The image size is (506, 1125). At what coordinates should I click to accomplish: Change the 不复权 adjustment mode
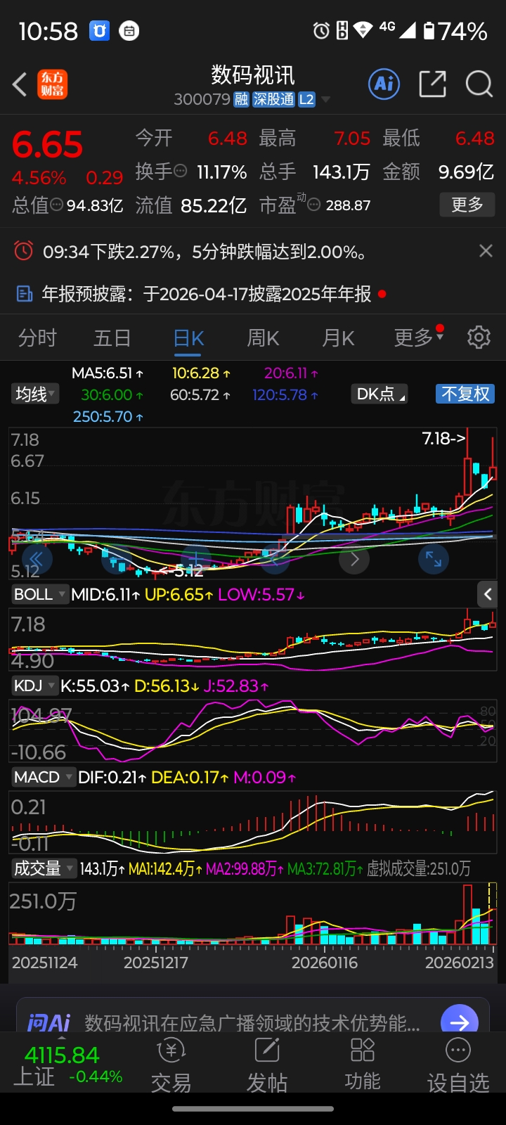coord(465,394)
